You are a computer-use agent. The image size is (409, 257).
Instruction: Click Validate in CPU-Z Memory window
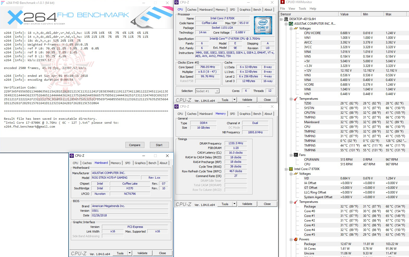[247, 204]
